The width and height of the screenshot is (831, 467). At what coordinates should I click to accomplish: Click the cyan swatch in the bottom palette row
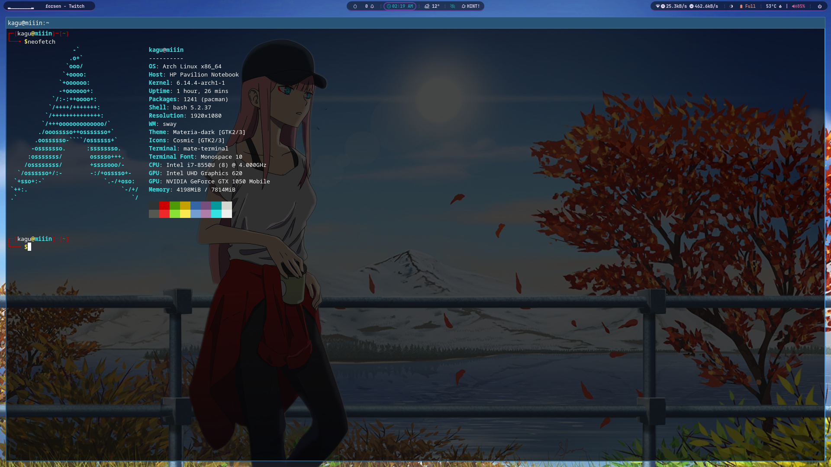216,214
